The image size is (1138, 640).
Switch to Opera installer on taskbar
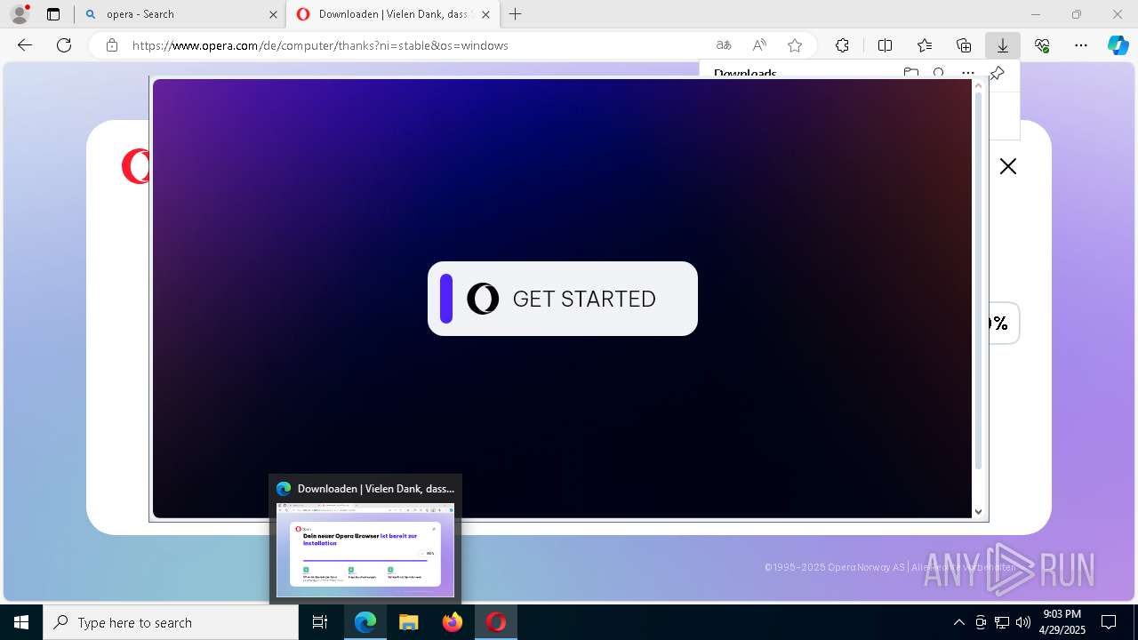(x=496, y=622)
